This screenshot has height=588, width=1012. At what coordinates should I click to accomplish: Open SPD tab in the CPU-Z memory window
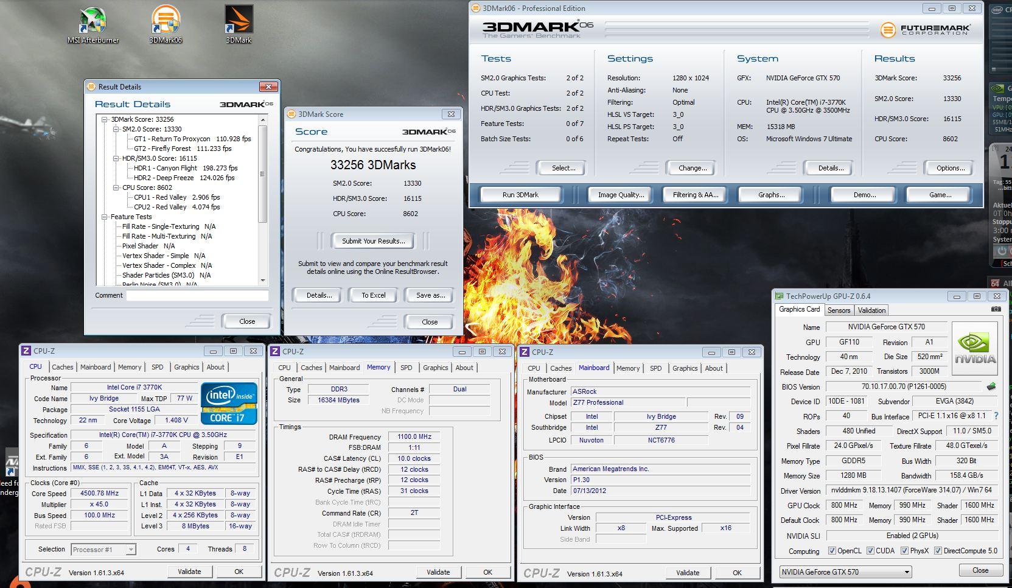coord(406,368)
